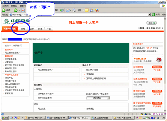Open the Back button history dropdown arrow

point(12,10)
